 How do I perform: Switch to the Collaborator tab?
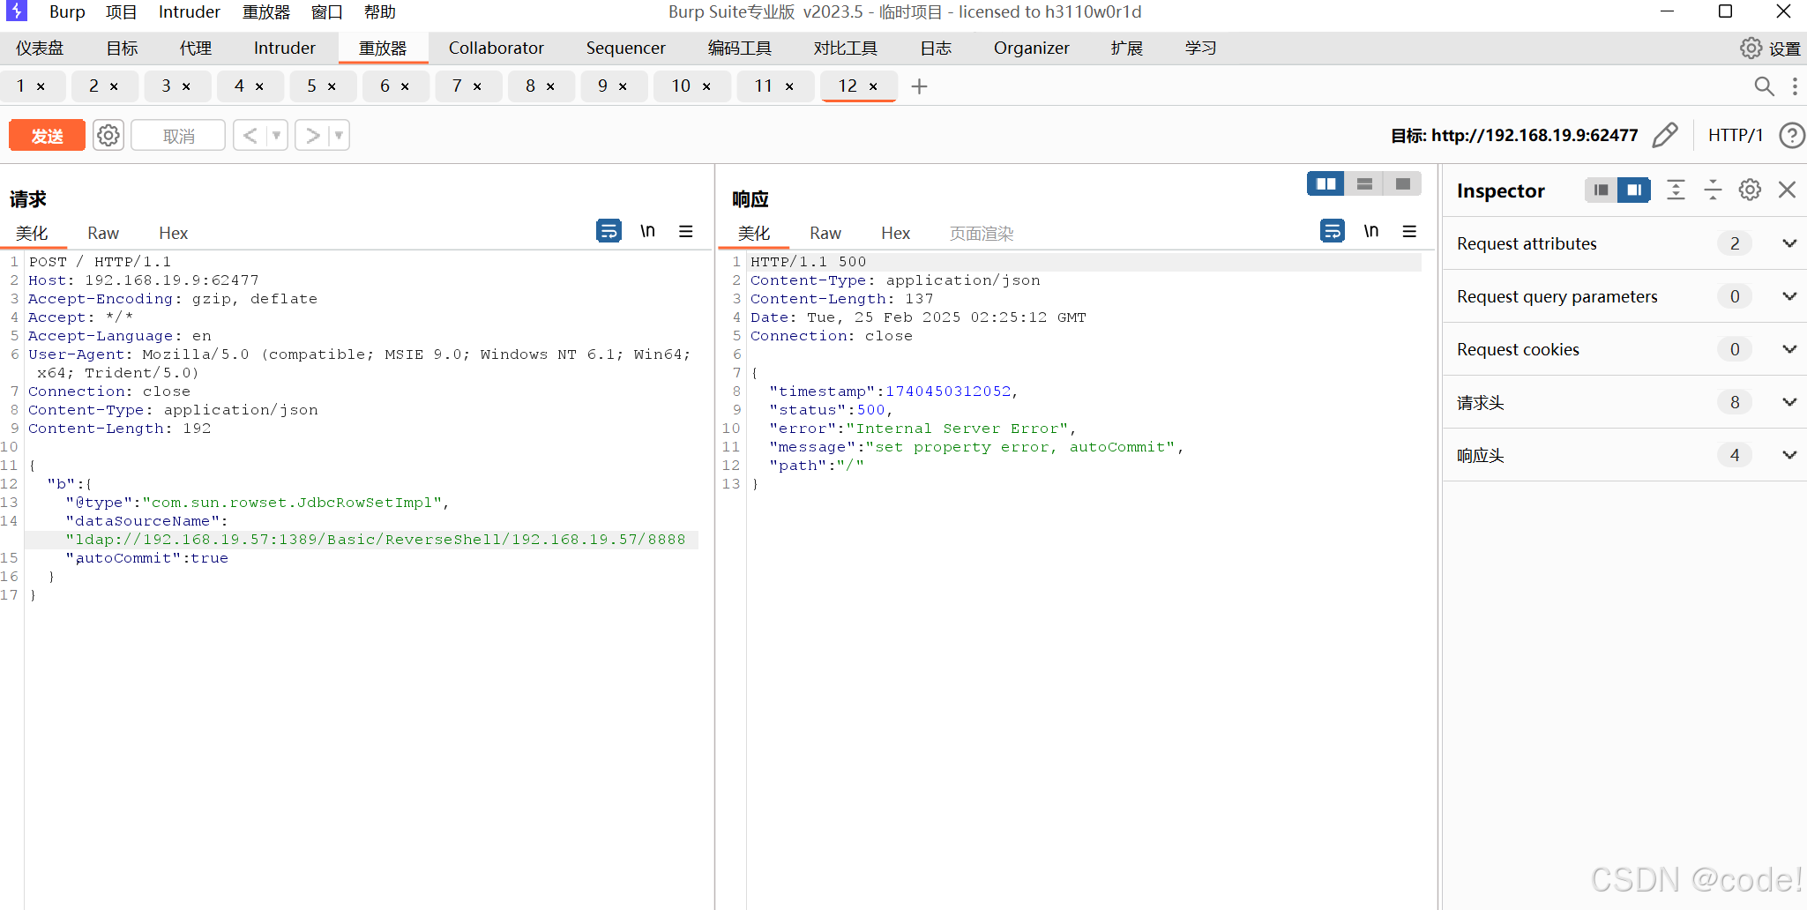pos(496,48)
